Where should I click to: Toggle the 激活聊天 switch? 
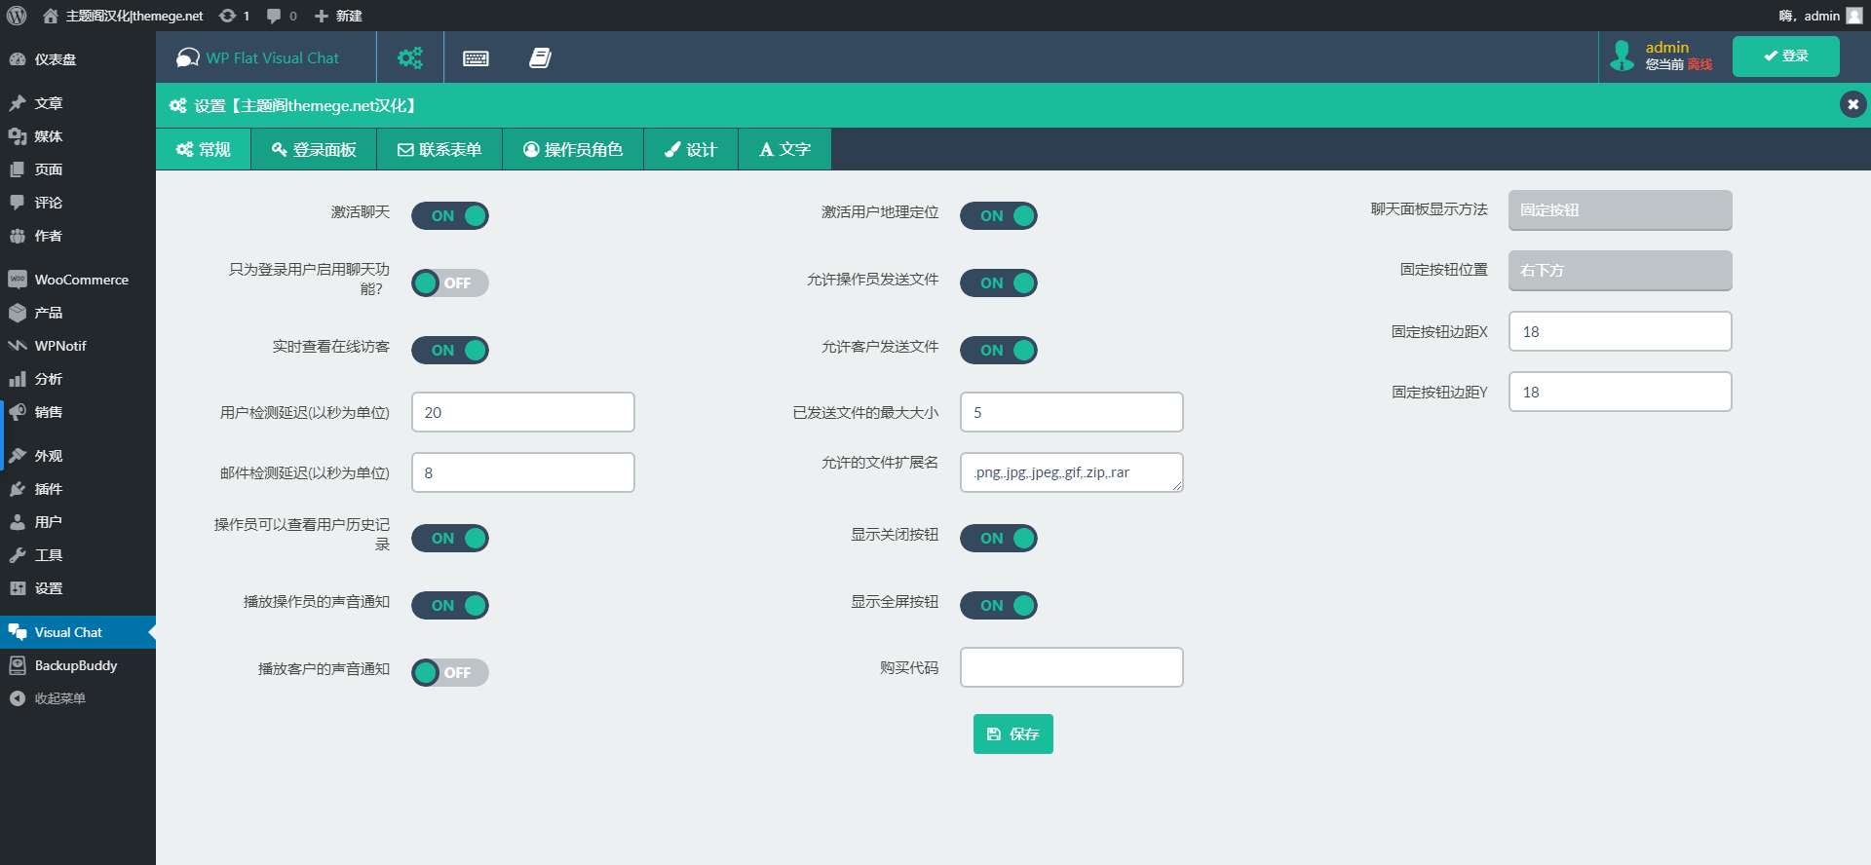pos(450,215)
